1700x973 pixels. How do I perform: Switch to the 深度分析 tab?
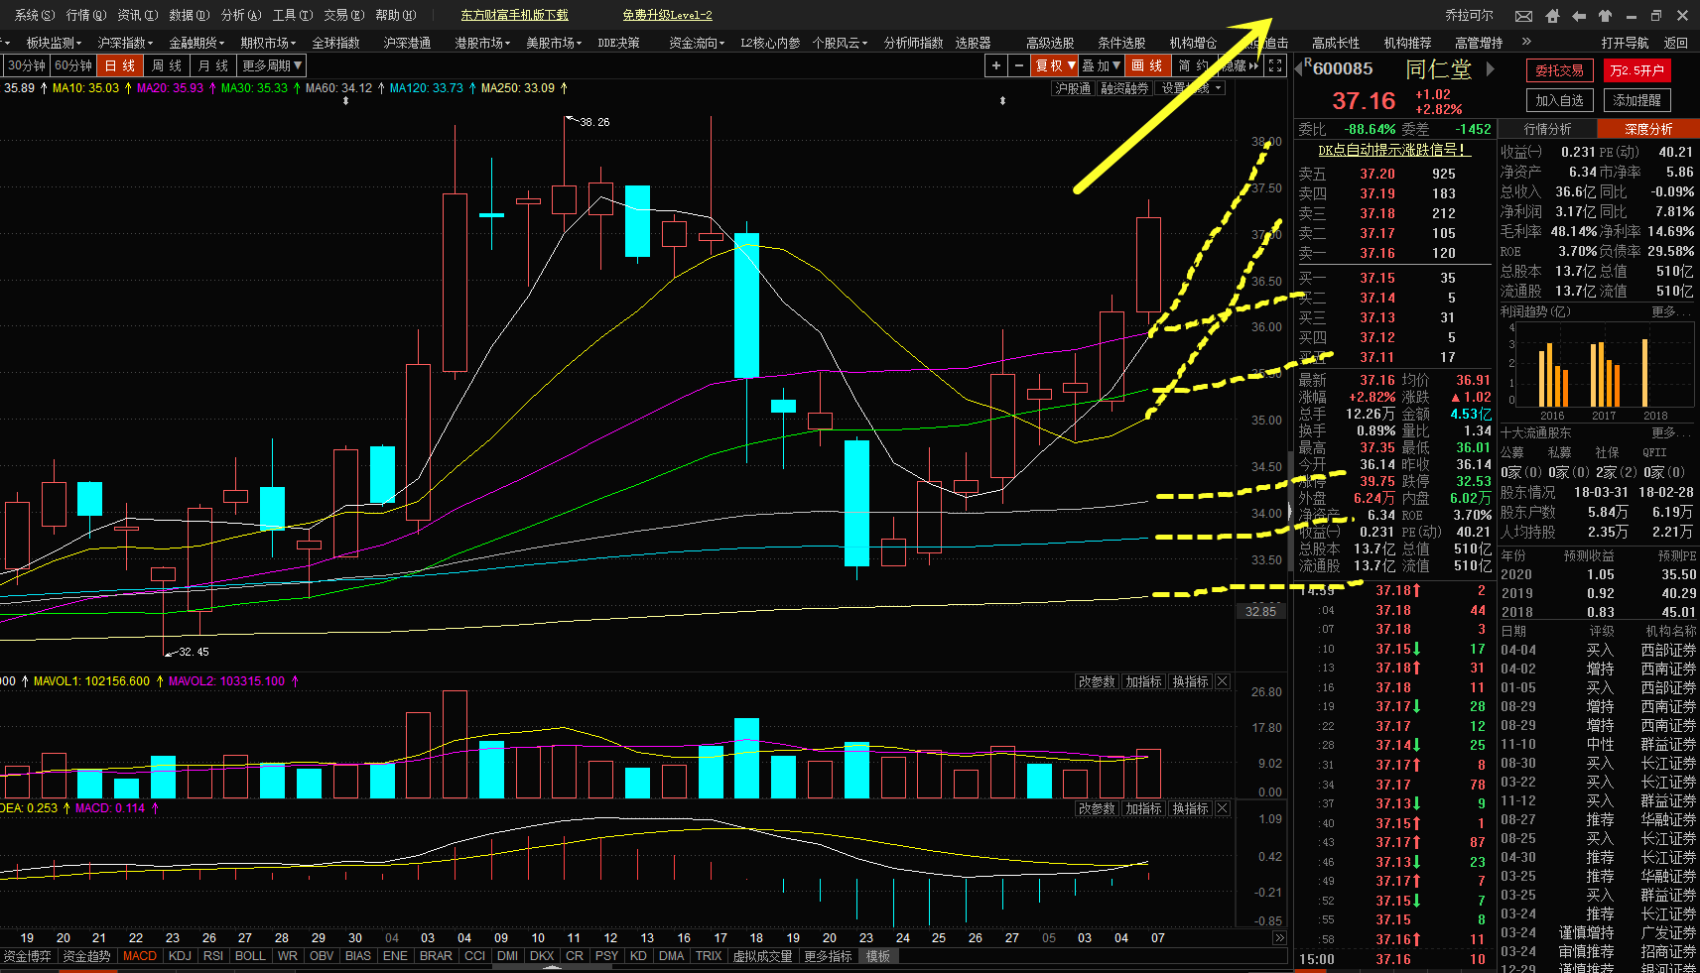[x=1648, y=129]
